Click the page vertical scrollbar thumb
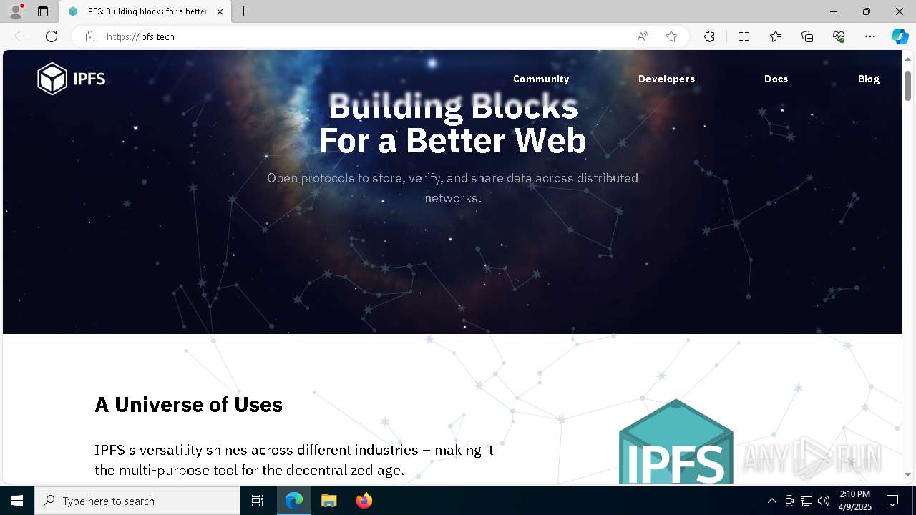 pos(907,86)
